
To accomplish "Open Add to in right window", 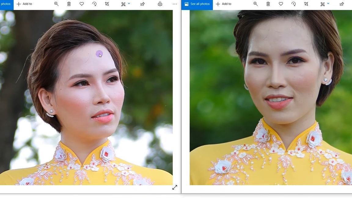I will point(223,4).
